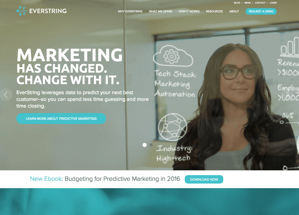
Task: Open the Contact link
Action: point(260,3)
